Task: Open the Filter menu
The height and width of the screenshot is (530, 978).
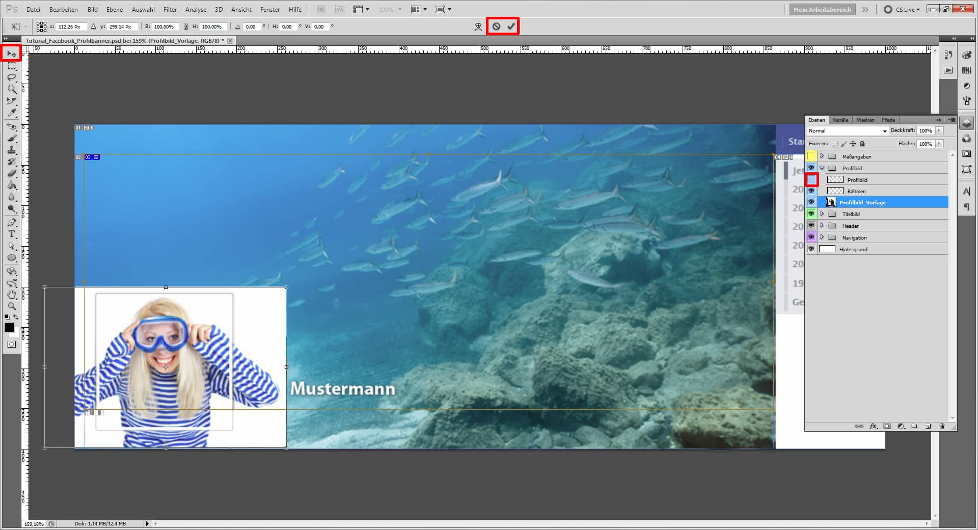Action: point(170,9)
